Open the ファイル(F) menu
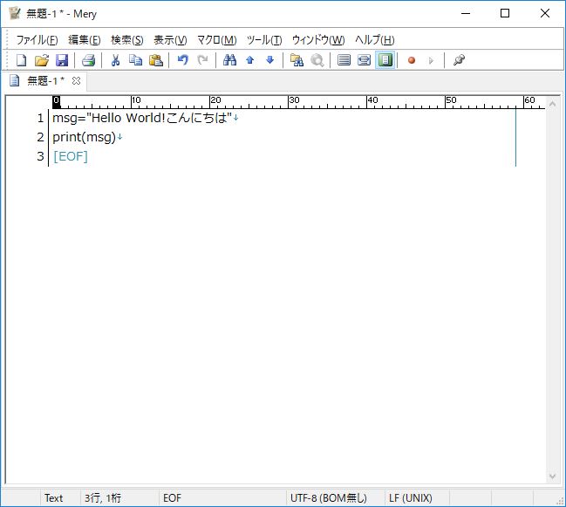Viewport: 566px width, 507px height. point(37,40)
